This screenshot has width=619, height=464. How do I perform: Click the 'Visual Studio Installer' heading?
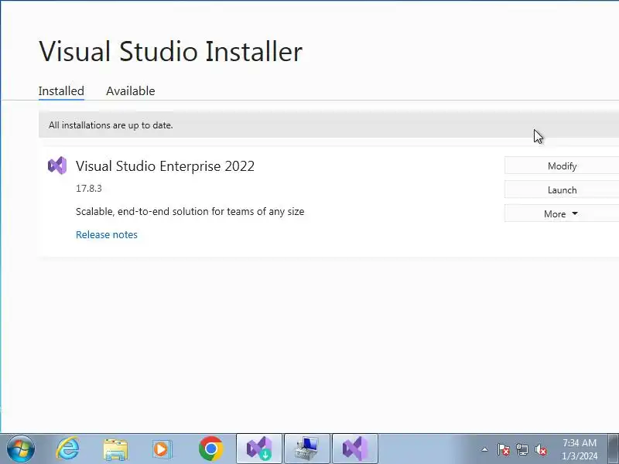[x=170, y=51]
